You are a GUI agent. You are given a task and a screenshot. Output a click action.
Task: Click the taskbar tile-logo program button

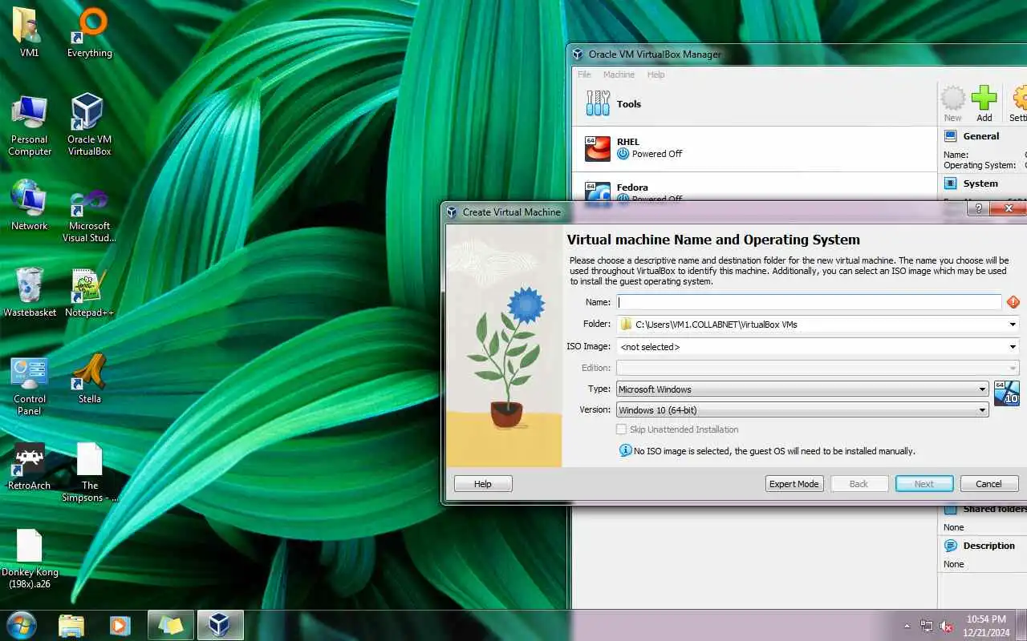tap(170, 625)
